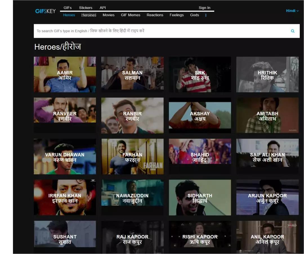Image resolution: width=304 pixels, height=254 pixels.
Task: View the Nawazuddin GIF collection
Action: [x=132, y=198]
